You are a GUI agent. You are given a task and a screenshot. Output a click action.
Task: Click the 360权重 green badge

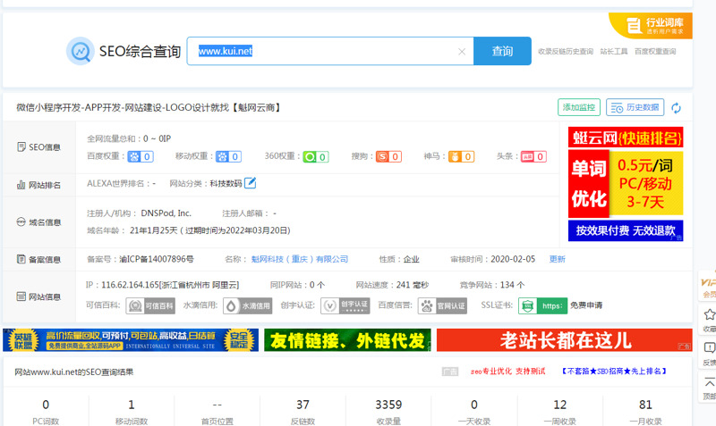tap(315, 157)
